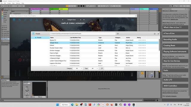Click the red circular record button in plugin

tap(20, 60)
